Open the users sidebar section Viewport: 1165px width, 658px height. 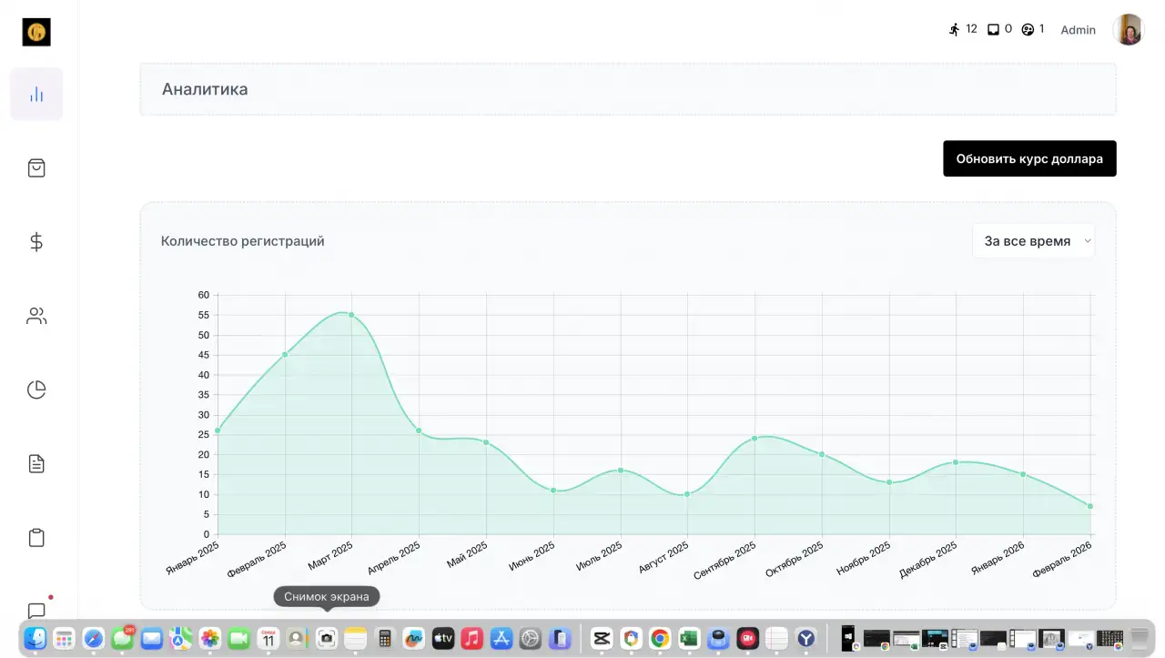pos(36,317)
